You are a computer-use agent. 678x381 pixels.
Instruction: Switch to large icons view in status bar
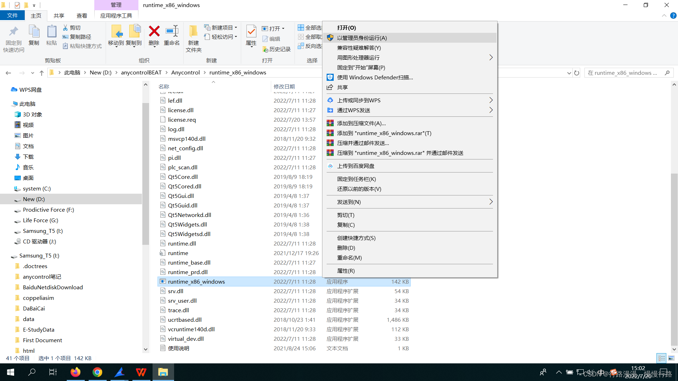click(x=671, y=358)
